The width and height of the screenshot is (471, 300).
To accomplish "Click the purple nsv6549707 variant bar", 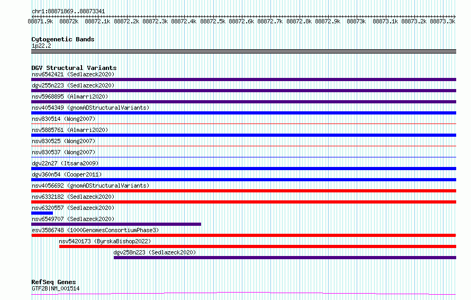I will tap(116, 224).
